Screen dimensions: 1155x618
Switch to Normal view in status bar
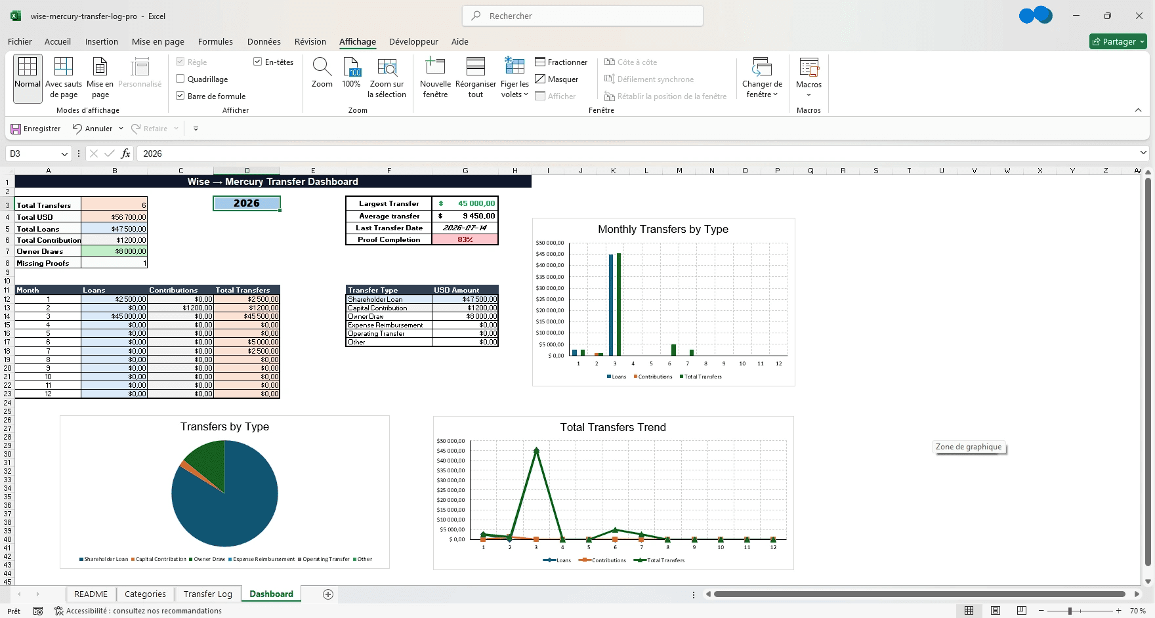[969, 611]
